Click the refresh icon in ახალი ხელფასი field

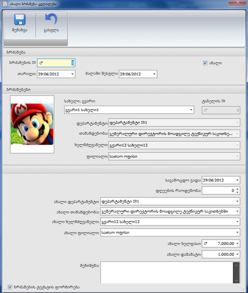[x=205, y=243]
